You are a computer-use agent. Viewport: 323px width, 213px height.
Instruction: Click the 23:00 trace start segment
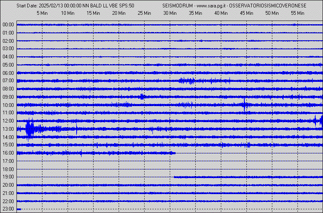point(19,209)
